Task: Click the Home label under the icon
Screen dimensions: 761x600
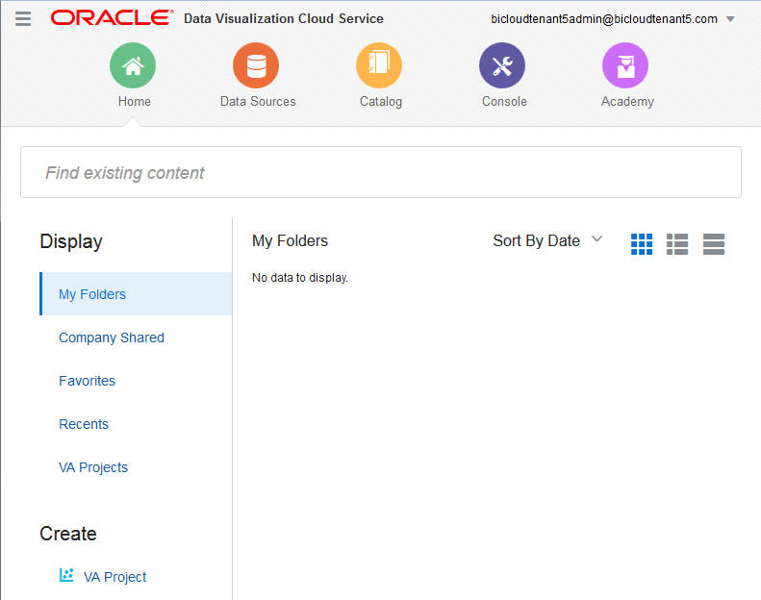Action: pyautogui.click(x=135, y=101)
